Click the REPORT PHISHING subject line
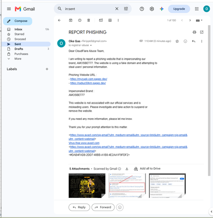Viewport: 213px width, 218px height. coord(88,32)
